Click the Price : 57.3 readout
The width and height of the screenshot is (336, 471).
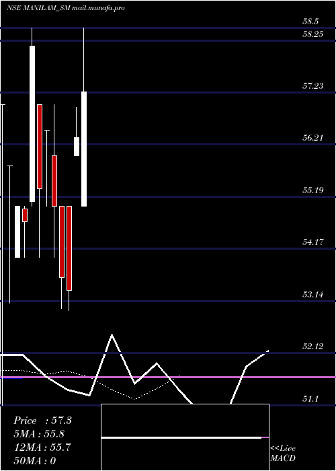click(42, 421)
